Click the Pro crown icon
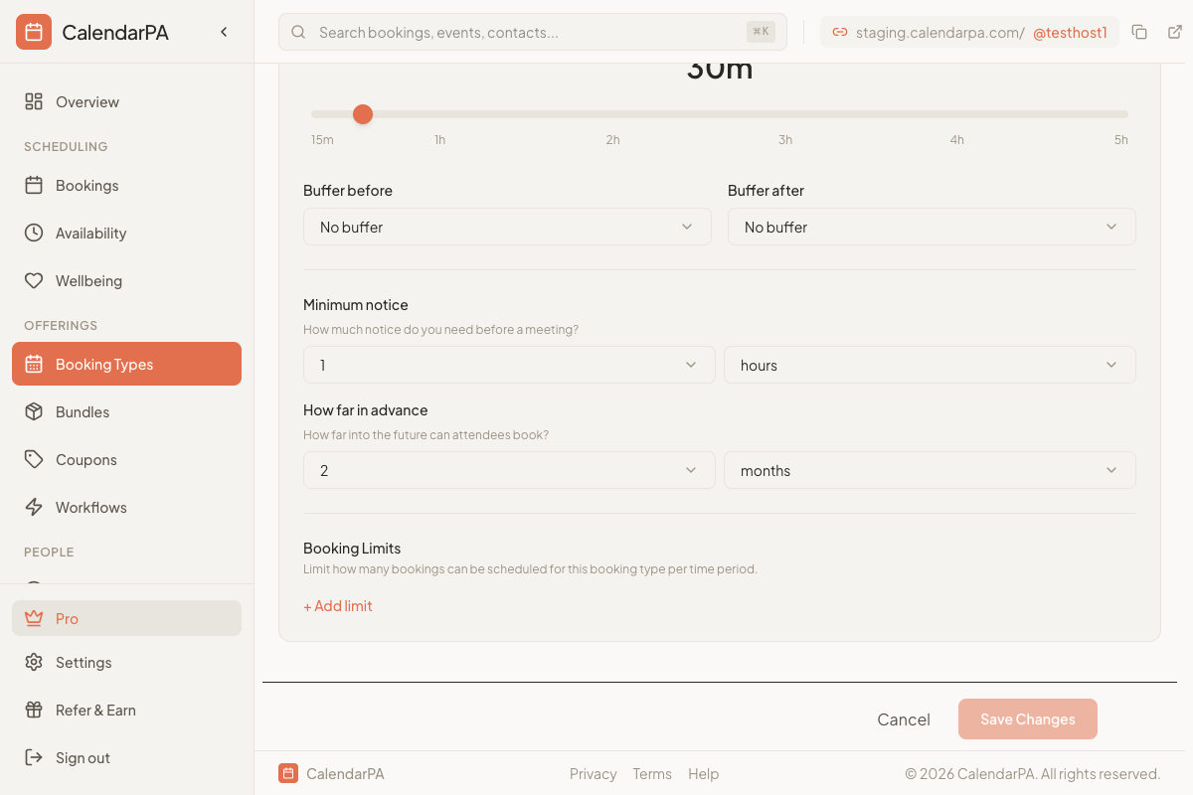The height and width of the screenshot is (795, 1193). (x=34, y=618)
